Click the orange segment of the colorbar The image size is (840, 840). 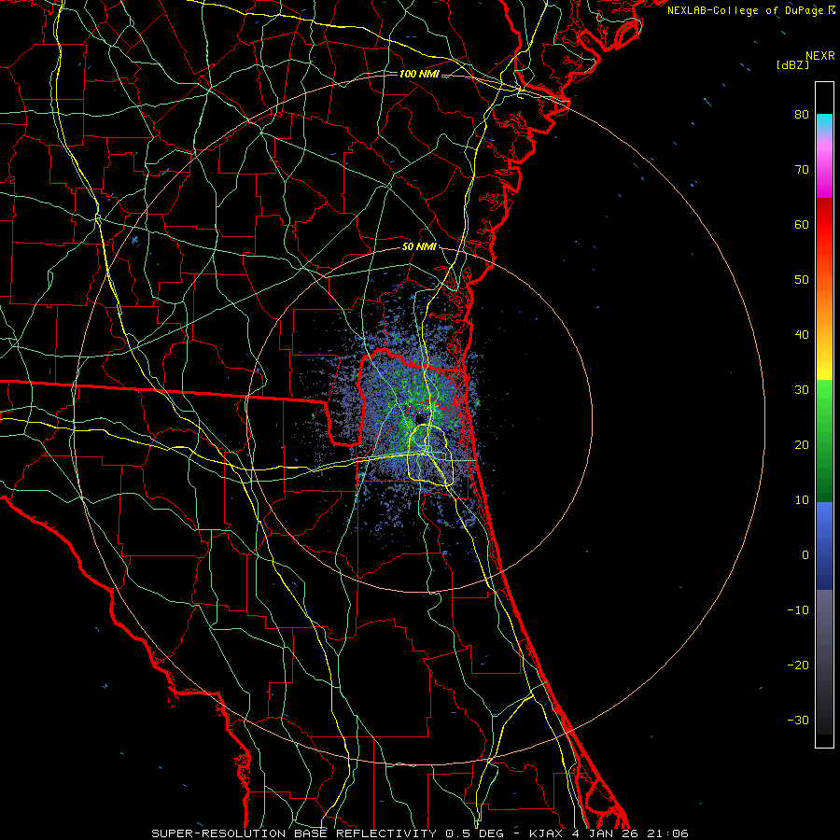click(824, 305)
